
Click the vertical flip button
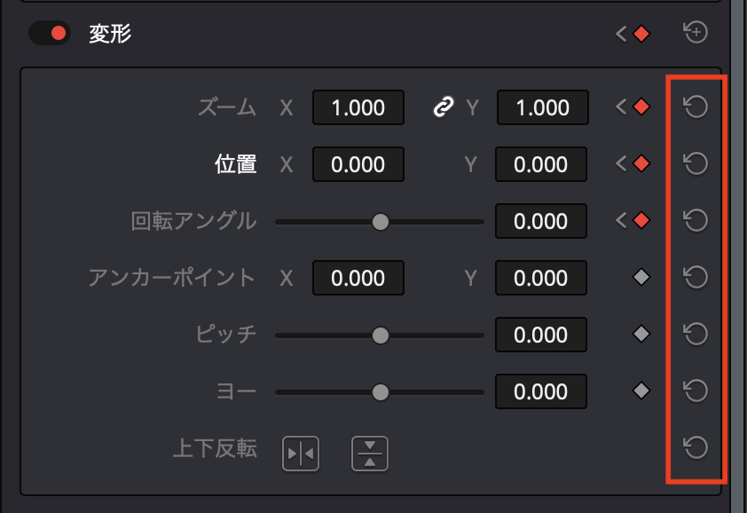pos(370,454)
